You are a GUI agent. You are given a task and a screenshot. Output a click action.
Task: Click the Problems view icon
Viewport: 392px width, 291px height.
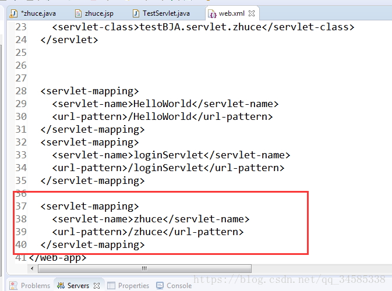[x=13, y=286]
